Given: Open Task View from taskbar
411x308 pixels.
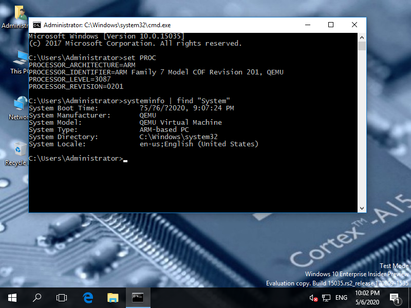Looking at the screenshot, I should tap(62, 298).
